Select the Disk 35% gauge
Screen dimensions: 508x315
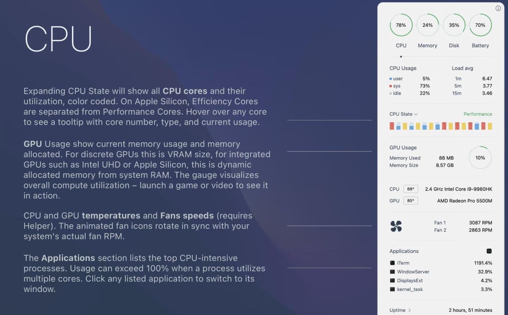pos(454,25)
